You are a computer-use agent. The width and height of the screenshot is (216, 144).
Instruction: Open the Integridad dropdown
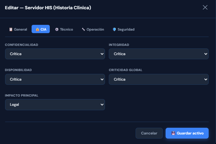click(x=159, y=54)
